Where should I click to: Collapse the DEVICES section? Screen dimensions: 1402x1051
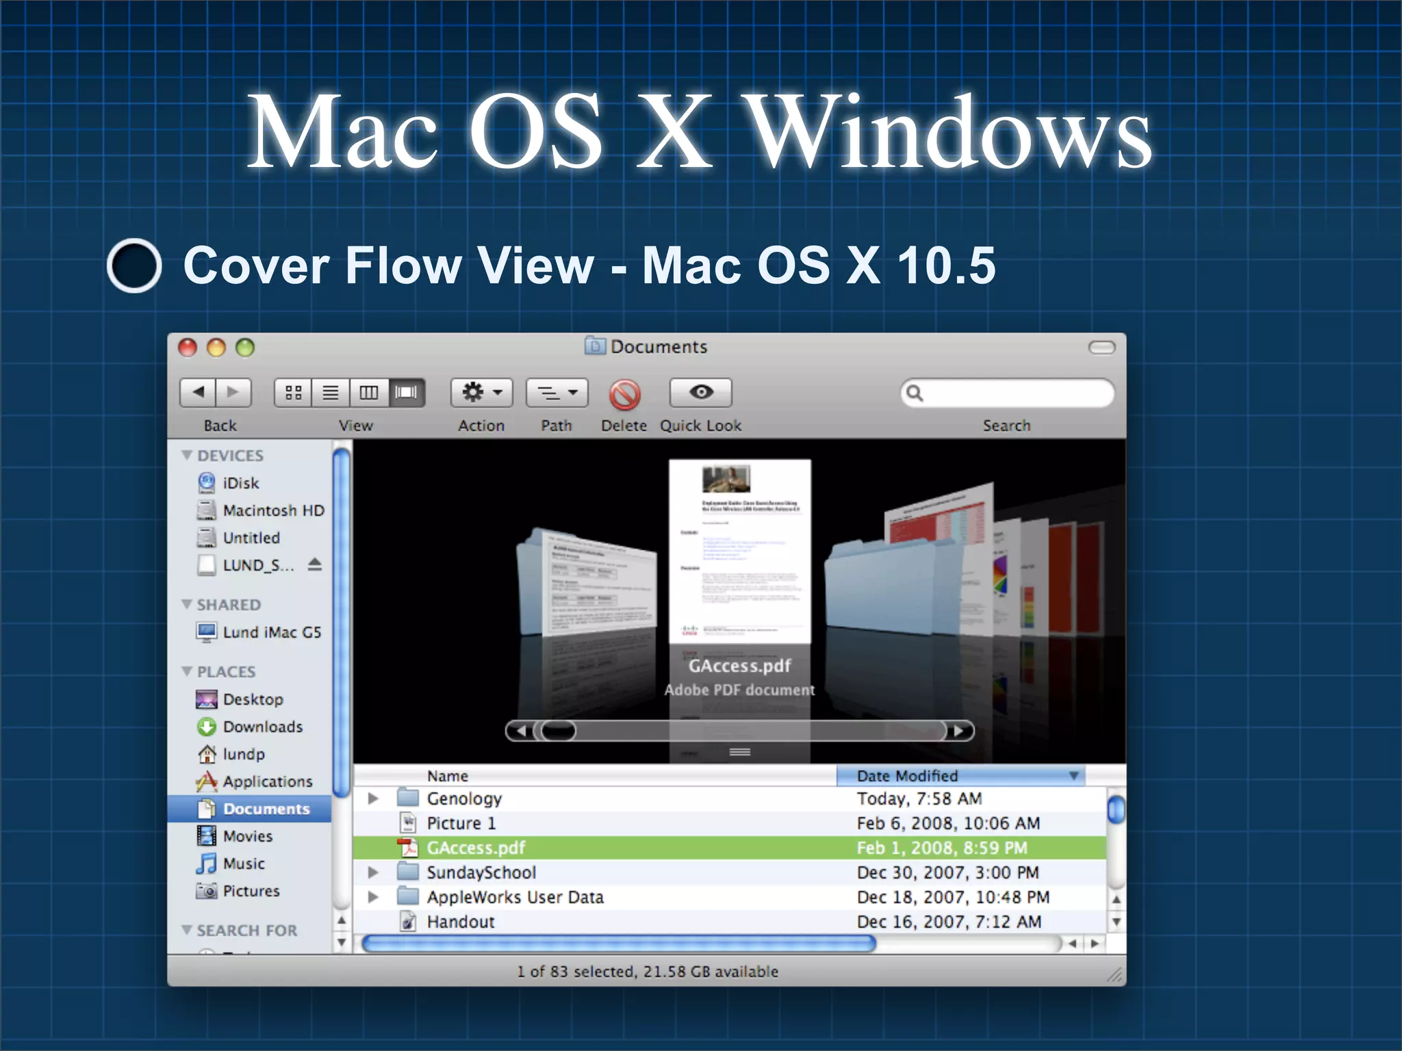tap(186, 455)
